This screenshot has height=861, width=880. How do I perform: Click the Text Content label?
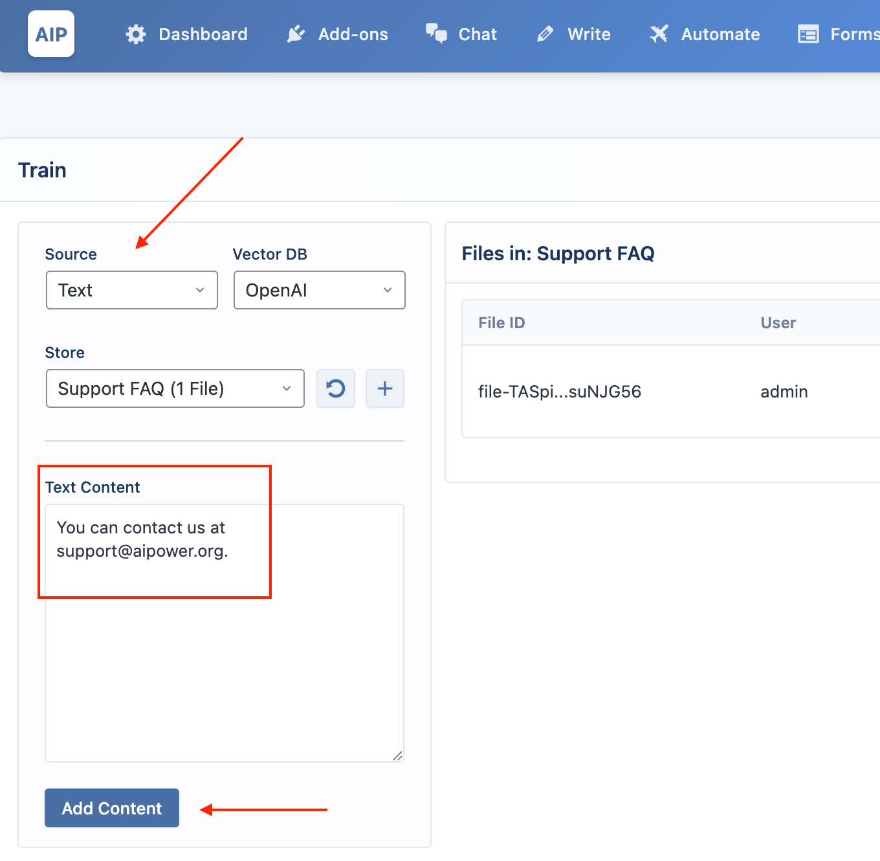point(93,487)
